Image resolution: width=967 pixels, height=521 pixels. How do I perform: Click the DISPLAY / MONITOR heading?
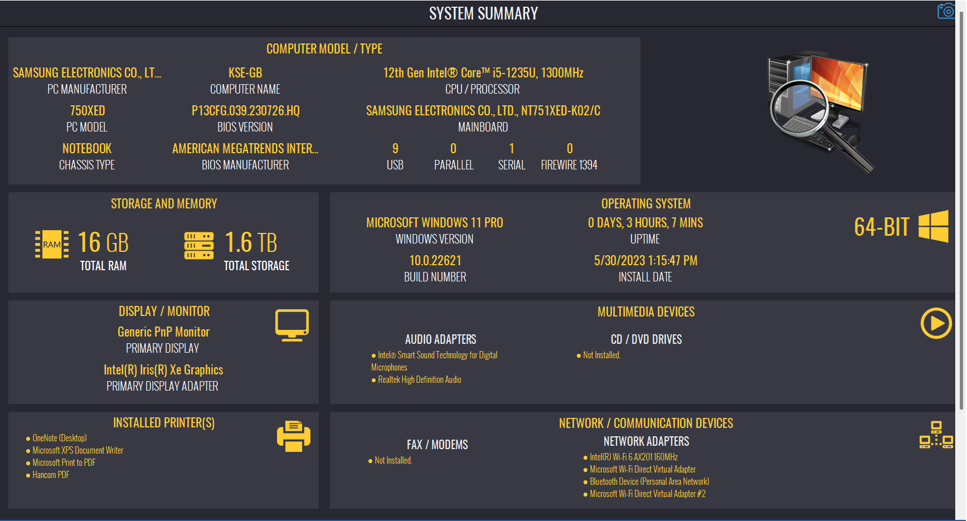pyautogui.click(x=164, y=311)
